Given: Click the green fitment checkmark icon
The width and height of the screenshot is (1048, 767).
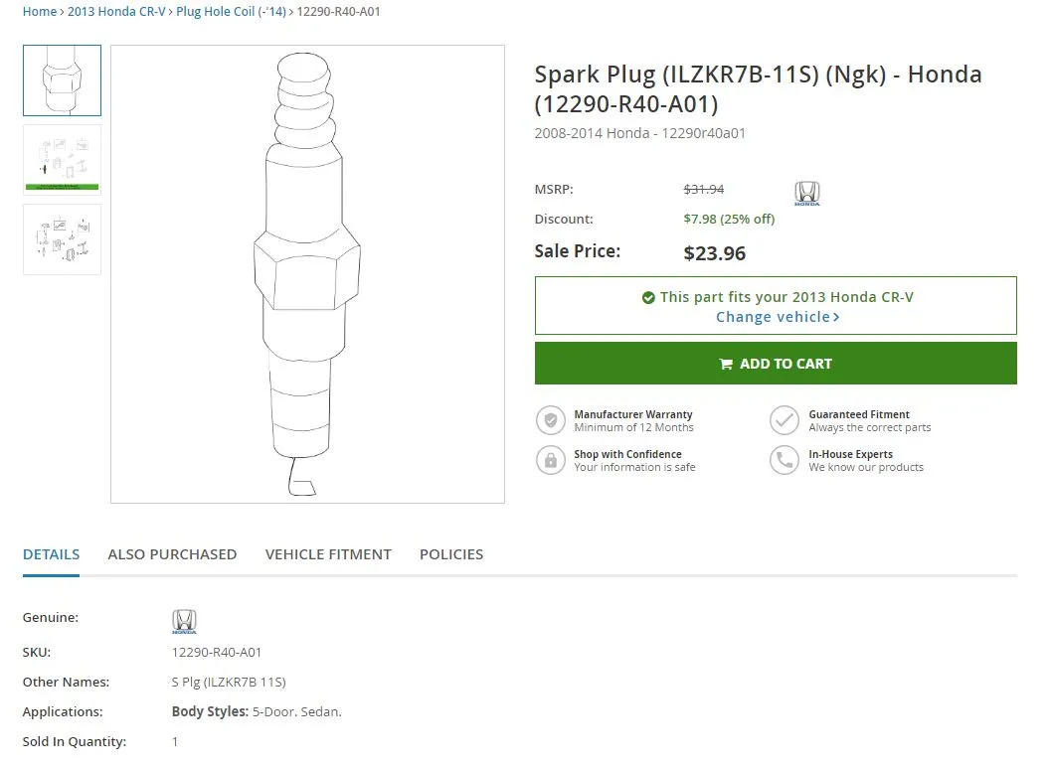Looking at the screenshot, I should 648,297.
